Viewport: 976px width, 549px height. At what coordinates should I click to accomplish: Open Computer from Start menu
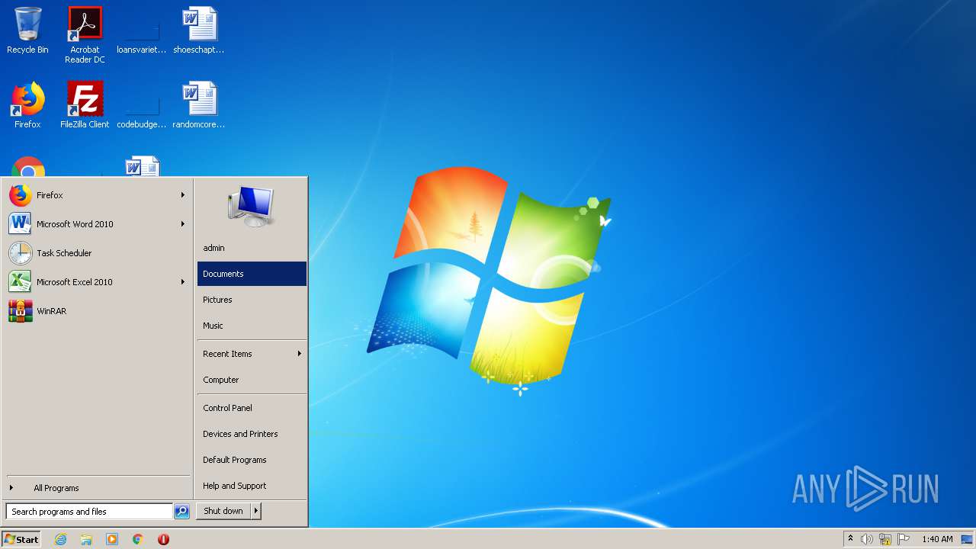click(x=252, y=380)
